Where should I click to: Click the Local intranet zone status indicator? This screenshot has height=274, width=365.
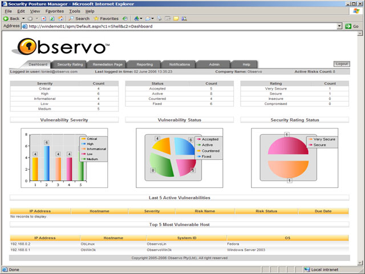coord(322,269)
